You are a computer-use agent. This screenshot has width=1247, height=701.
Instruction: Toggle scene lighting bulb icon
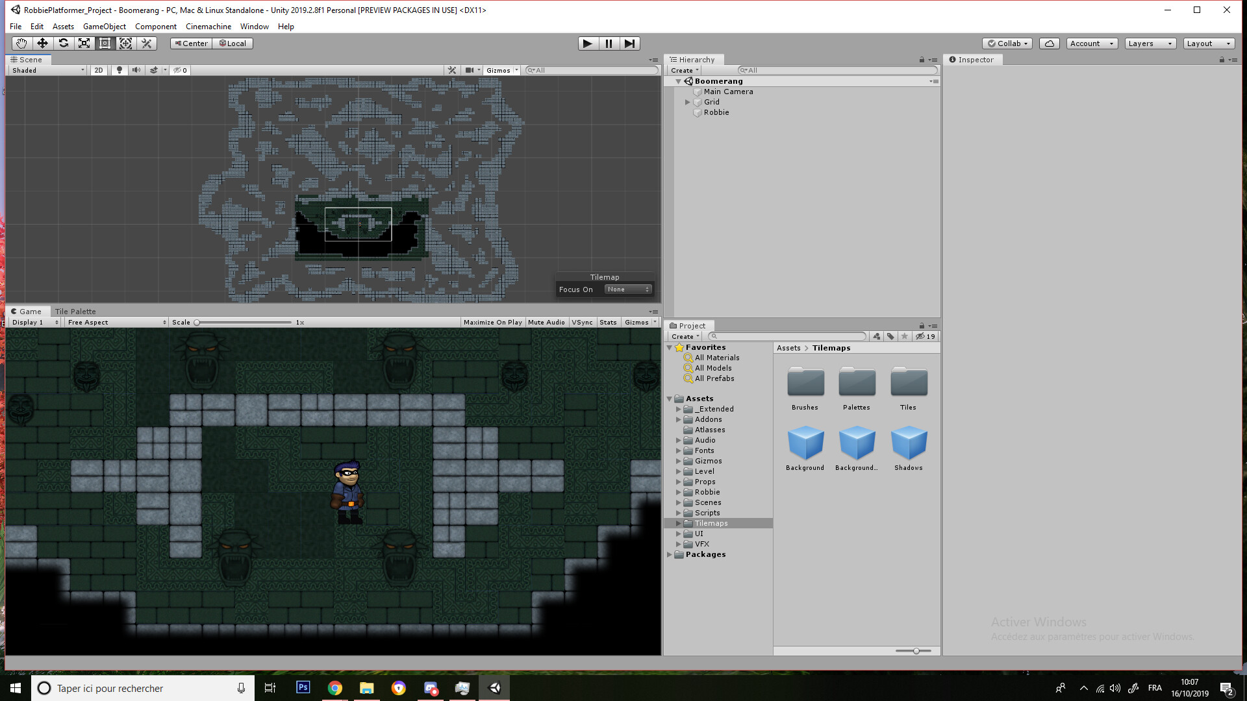tap(119, 70)
